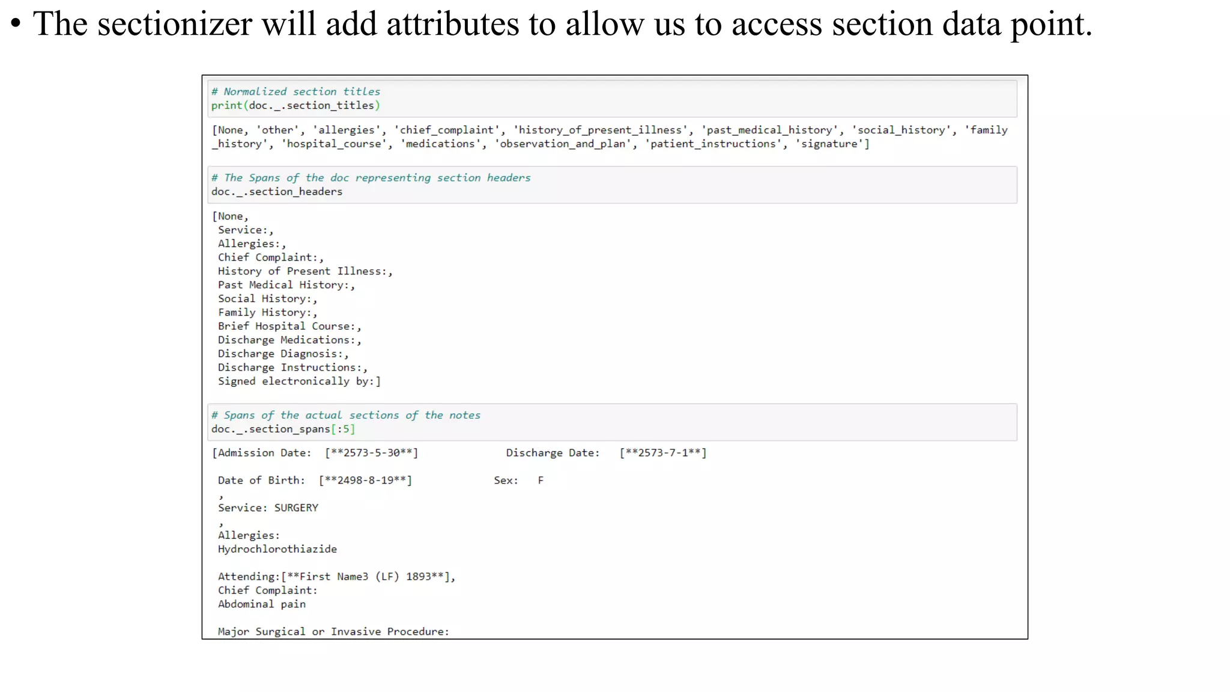The width and height of the screenshot is (1230, 692).
Task: Click the 'Hydrochlorothiazide' allergy text
Action: coord(277,549)
